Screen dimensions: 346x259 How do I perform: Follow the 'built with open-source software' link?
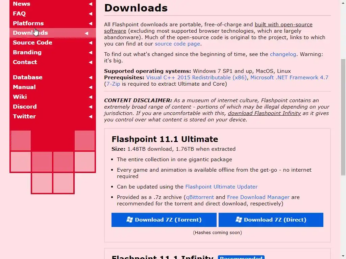click(x=283, y=24)
